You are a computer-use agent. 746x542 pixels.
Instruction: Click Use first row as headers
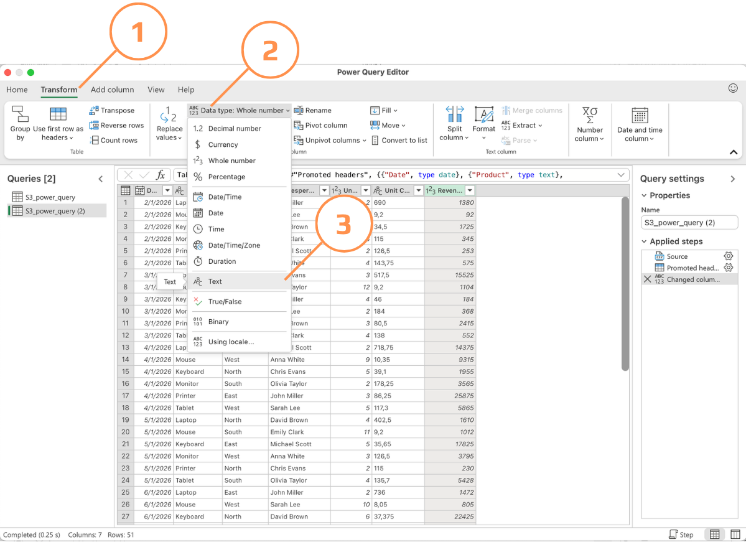pyautogui.click(x=58, y=124)
